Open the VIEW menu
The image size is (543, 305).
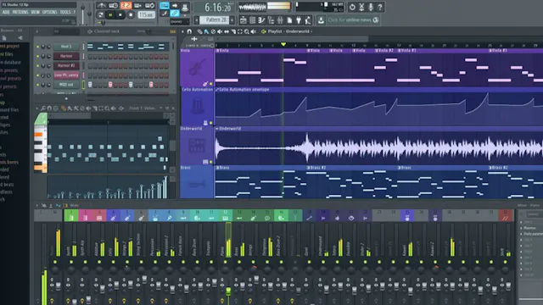36,12
